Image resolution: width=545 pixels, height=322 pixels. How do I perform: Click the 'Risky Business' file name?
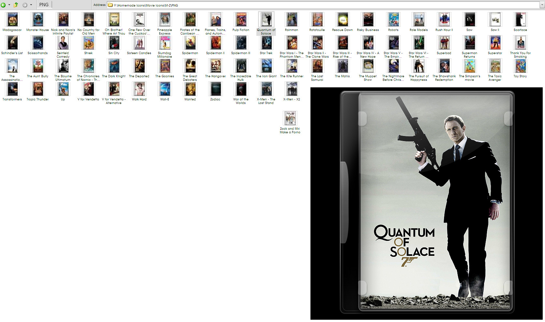pyautogui.click(x=368, y=30)
